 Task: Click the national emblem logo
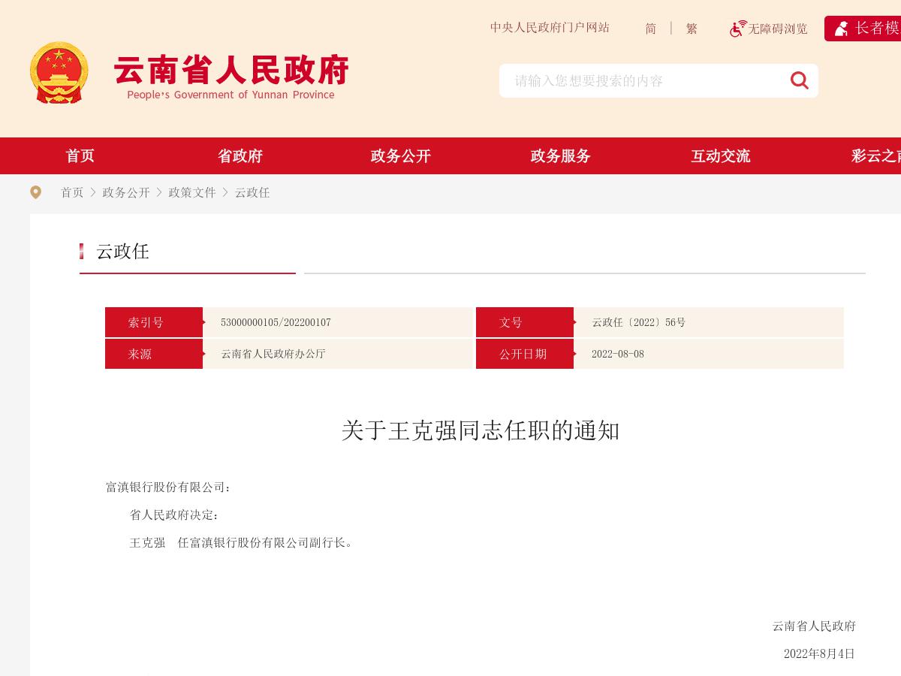59,73
